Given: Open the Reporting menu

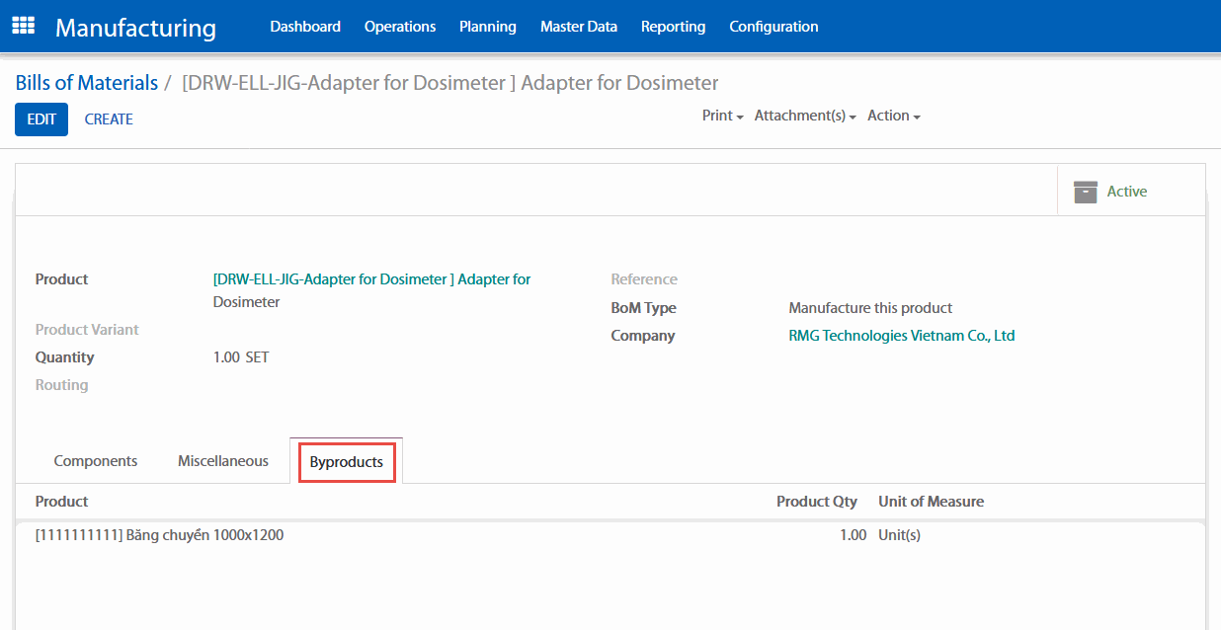Looking at the screenshot, I should (x=673, y=27).
